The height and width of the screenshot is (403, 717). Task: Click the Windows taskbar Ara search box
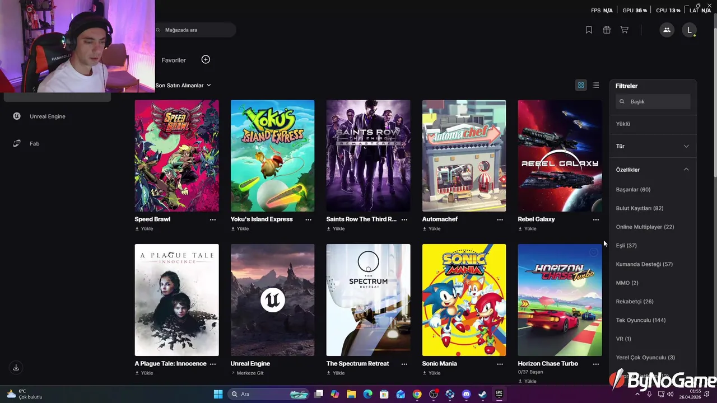click(x=269, y=394)
